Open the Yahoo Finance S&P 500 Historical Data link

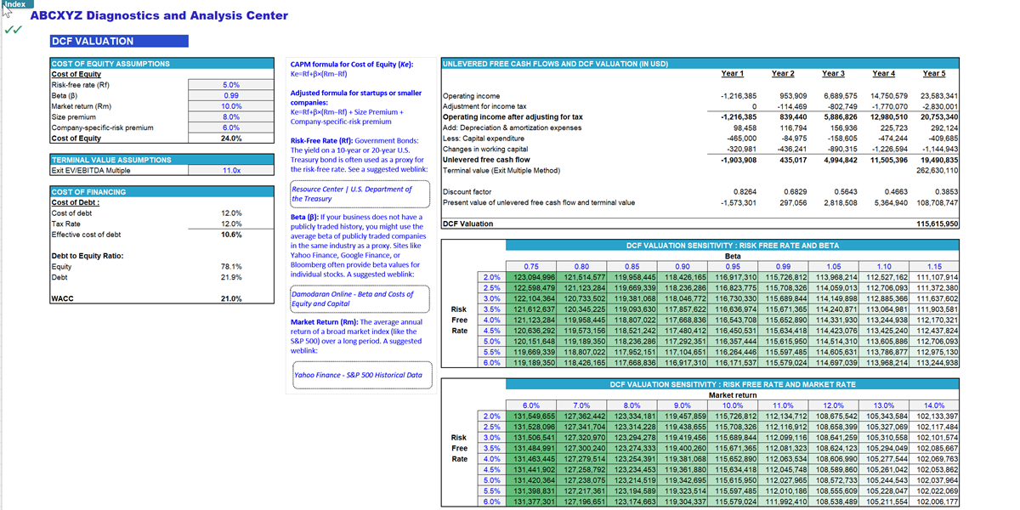[360, 375]
